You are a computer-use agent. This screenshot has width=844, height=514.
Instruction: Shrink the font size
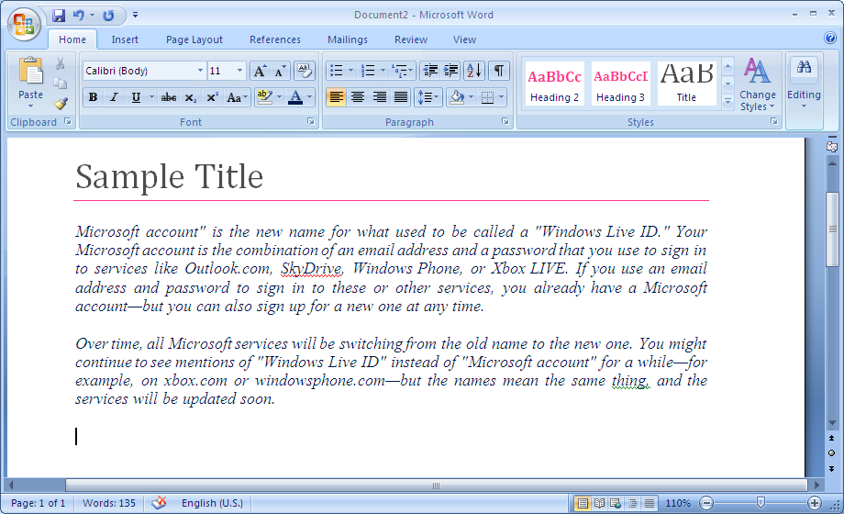[280, 71]
